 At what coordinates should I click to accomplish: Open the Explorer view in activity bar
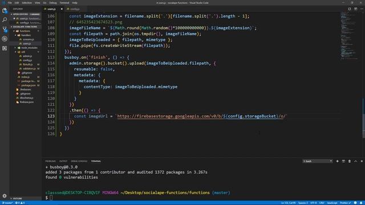(5, 10)
